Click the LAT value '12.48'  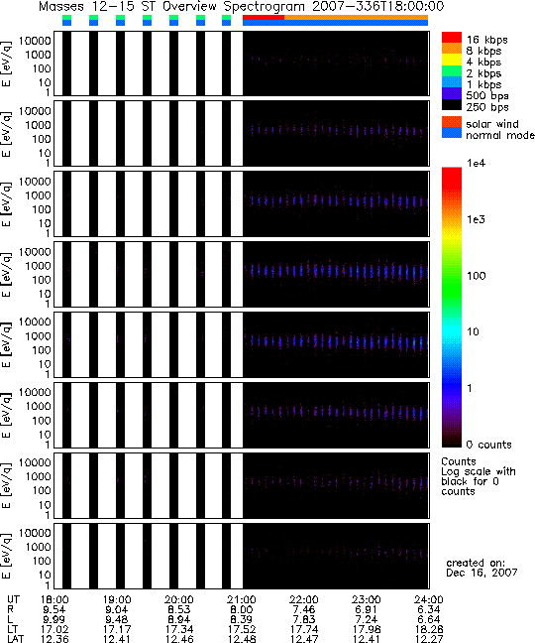coord(242,638)
